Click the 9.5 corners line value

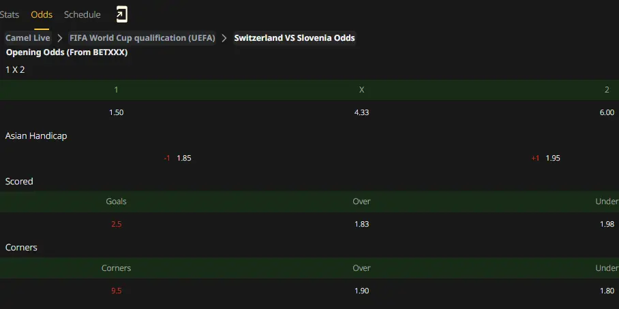116,291
